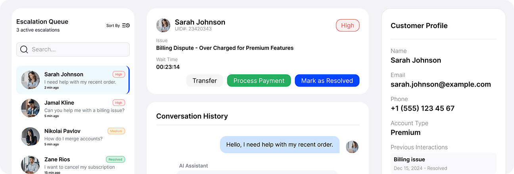Click the Sort By label

coord(113,25)
